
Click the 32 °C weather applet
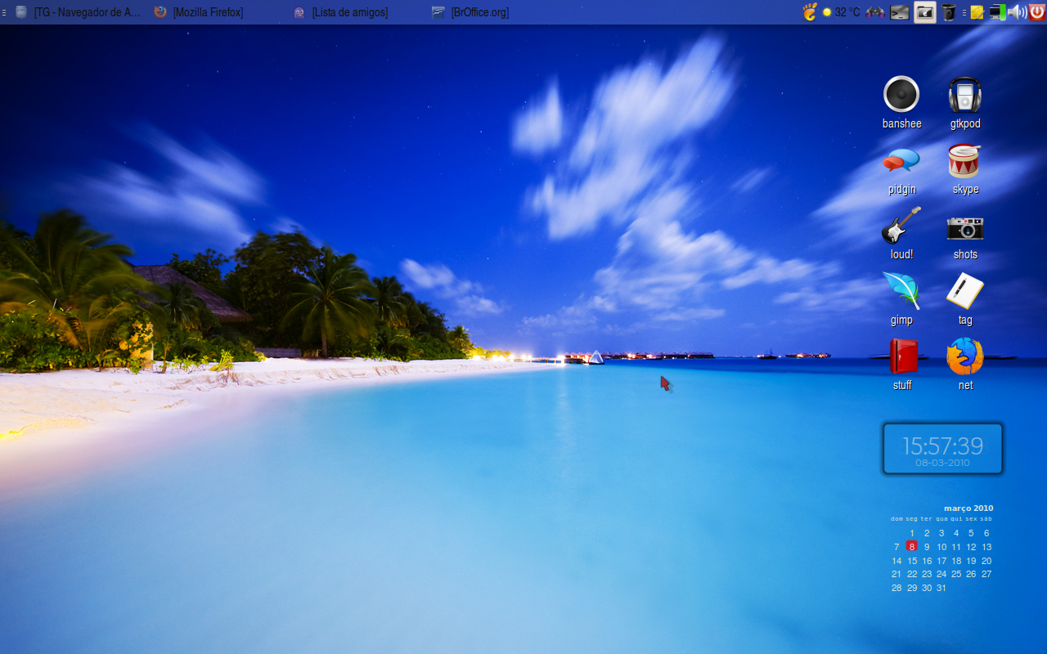842,12
